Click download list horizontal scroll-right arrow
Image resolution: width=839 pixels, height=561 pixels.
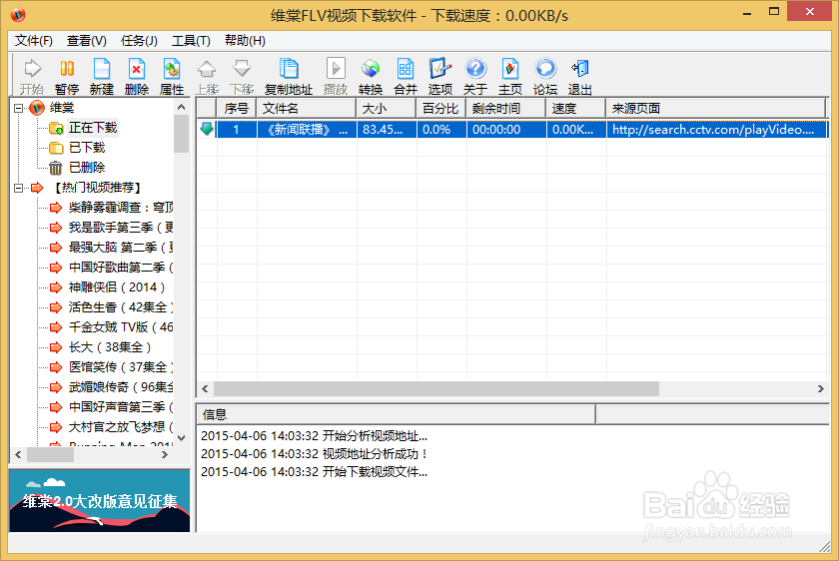pyautogui.click(x=820, y=388)
